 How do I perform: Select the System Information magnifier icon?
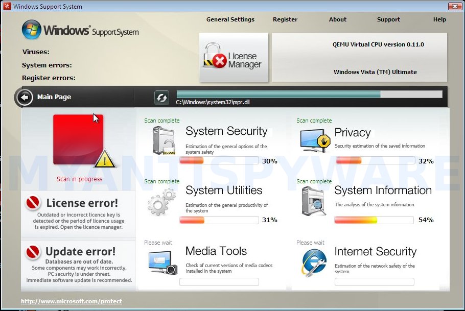(x=314, y=202)
